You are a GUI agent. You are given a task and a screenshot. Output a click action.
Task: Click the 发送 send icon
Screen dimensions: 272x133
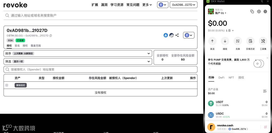click(212, 41)
